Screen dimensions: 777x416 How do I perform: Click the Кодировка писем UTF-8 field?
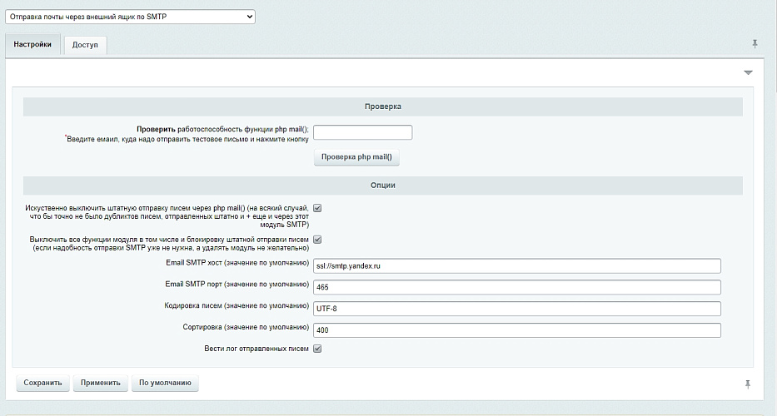(516, 309)
